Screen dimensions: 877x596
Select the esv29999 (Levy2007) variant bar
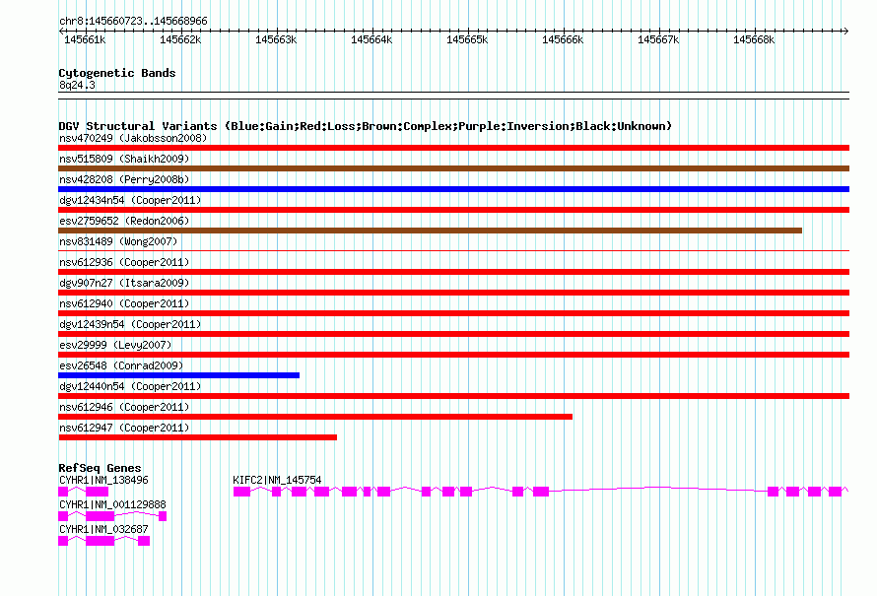pos(453,355)
